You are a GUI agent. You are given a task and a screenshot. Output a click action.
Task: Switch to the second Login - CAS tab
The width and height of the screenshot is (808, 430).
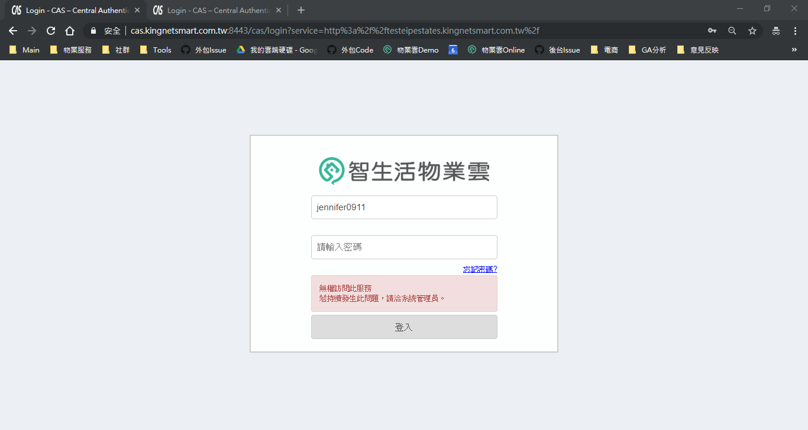[x=216, y=10]
